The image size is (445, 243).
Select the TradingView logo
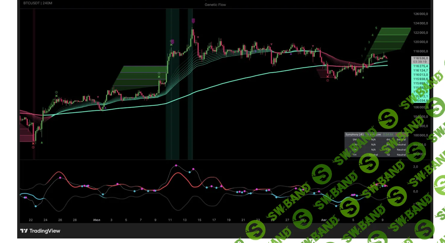click(x=24, y=231)
